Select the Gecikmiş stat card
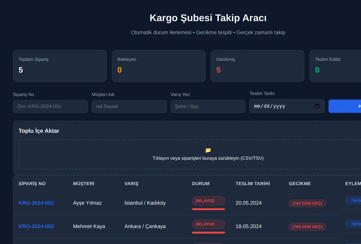 point(257,66)
